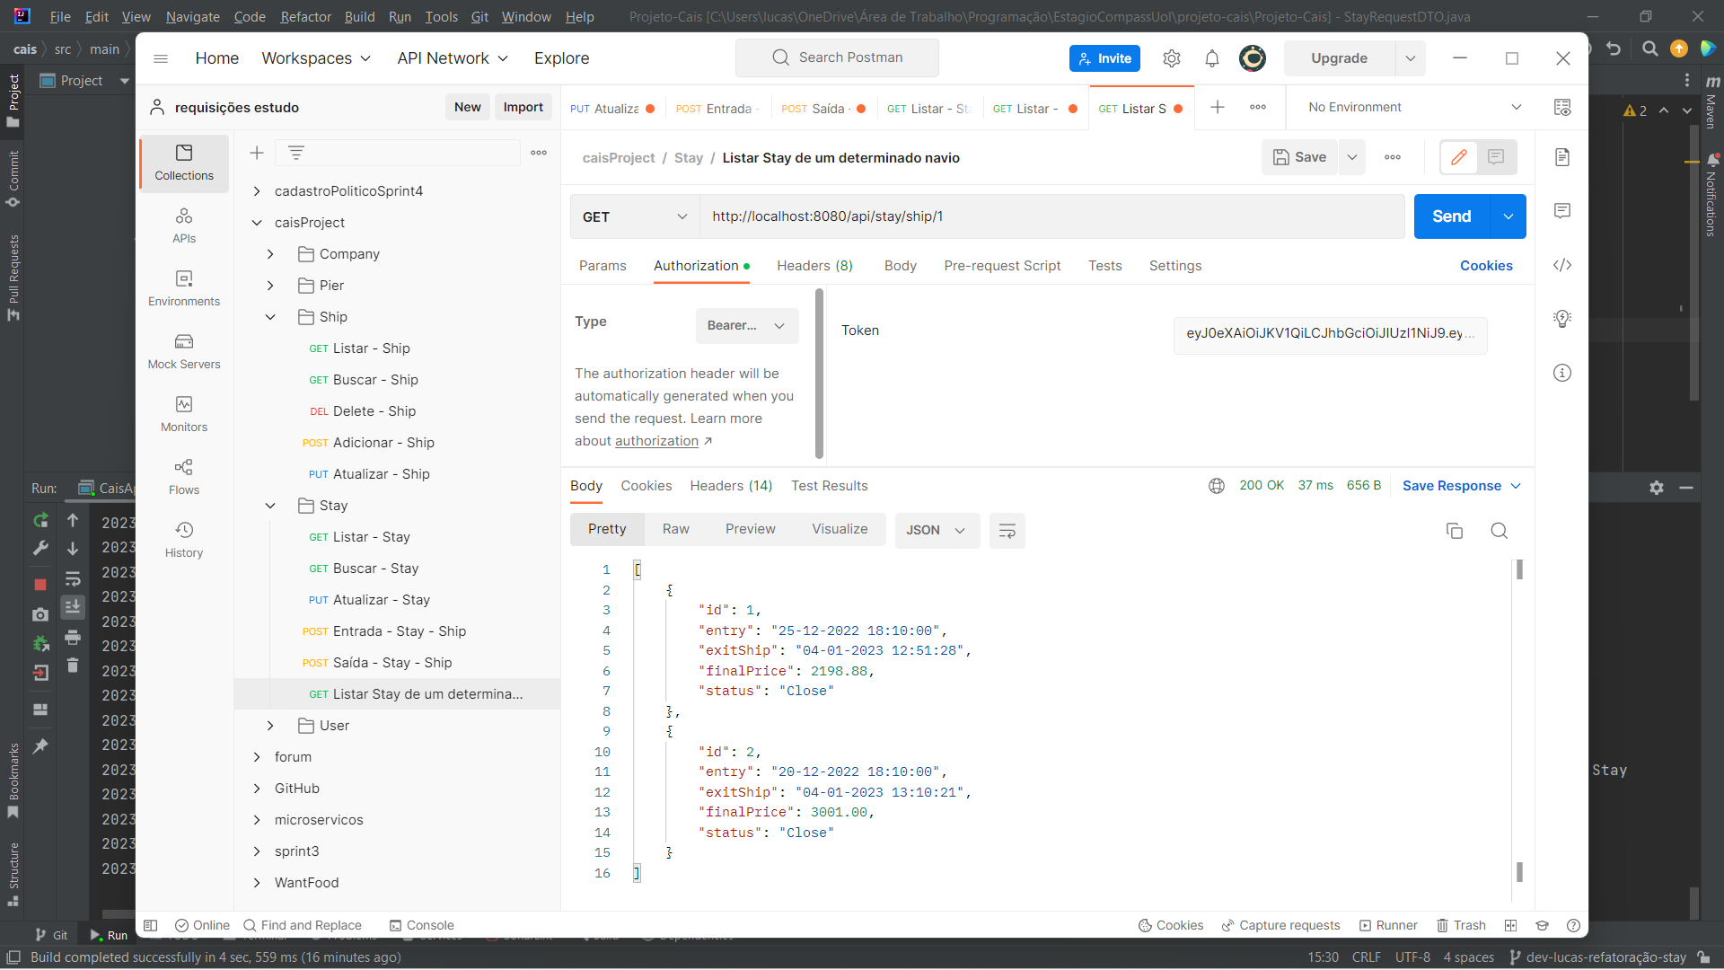1724x970 pixels.
Task: Click the Import button
Action: [523, 107]
